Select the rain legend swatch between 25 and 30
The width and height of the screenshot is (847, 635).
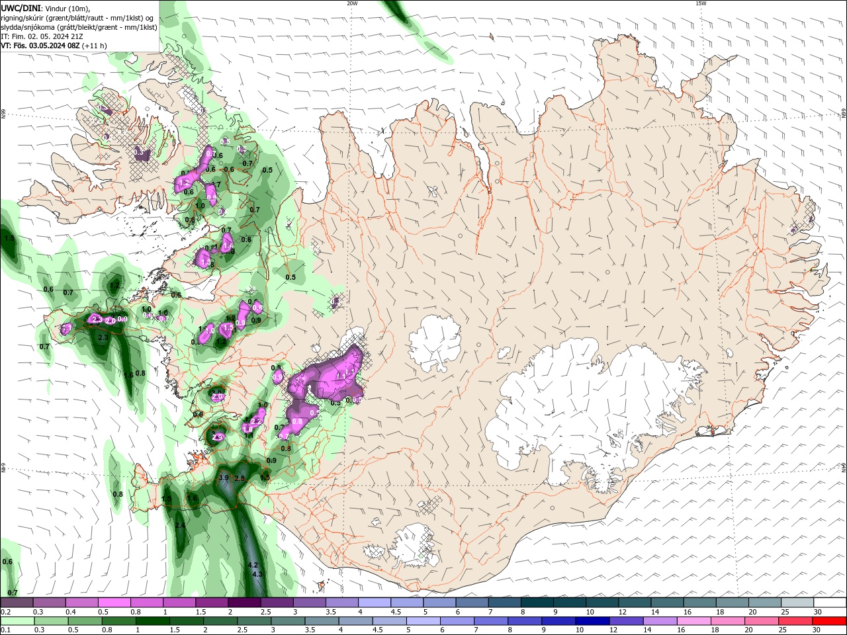point(794,621)
